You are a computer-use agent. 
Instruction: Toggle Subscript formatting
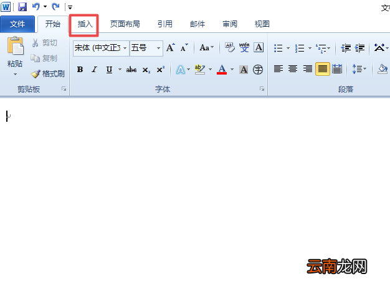pos(146,70)
